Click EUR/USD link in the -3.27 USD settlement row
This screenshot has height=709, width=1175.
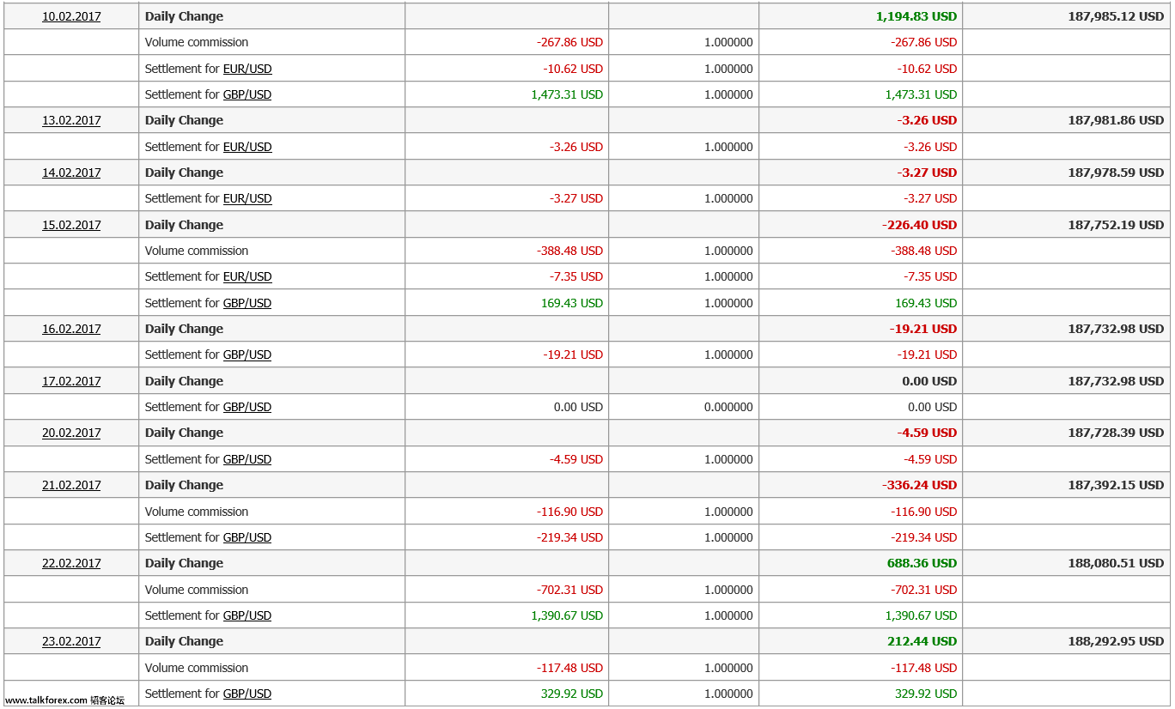pyautogui.click(x=247, y=198)
